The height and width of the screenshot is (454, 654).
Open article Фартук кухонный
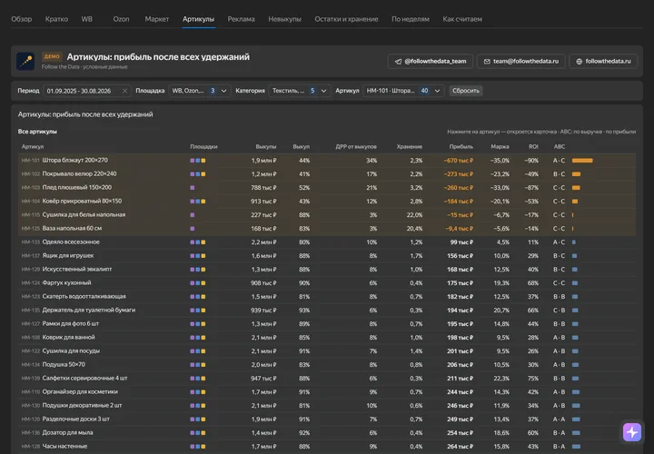pos(66,282)
